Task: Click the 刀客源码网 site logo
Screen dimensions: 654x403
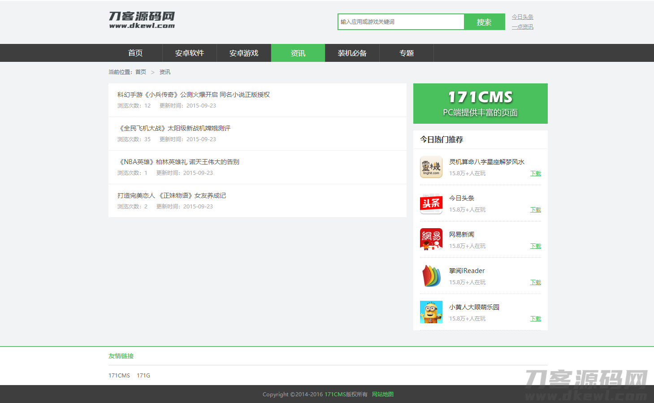Action: click(x=142, y=20)
